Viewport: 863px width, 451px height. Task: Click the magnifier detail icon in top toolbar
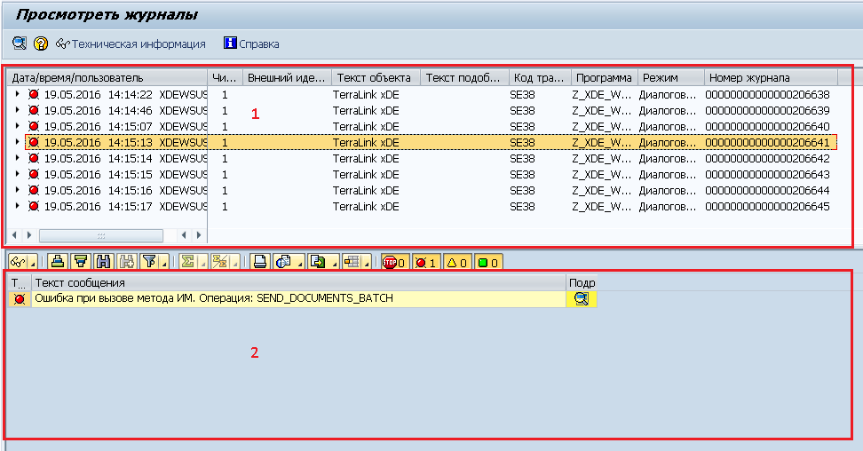(19, 44)
